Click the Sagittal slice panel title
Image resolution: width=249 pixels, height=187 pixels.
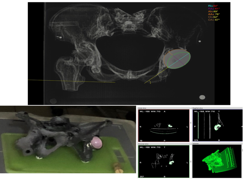click(198, 108)
